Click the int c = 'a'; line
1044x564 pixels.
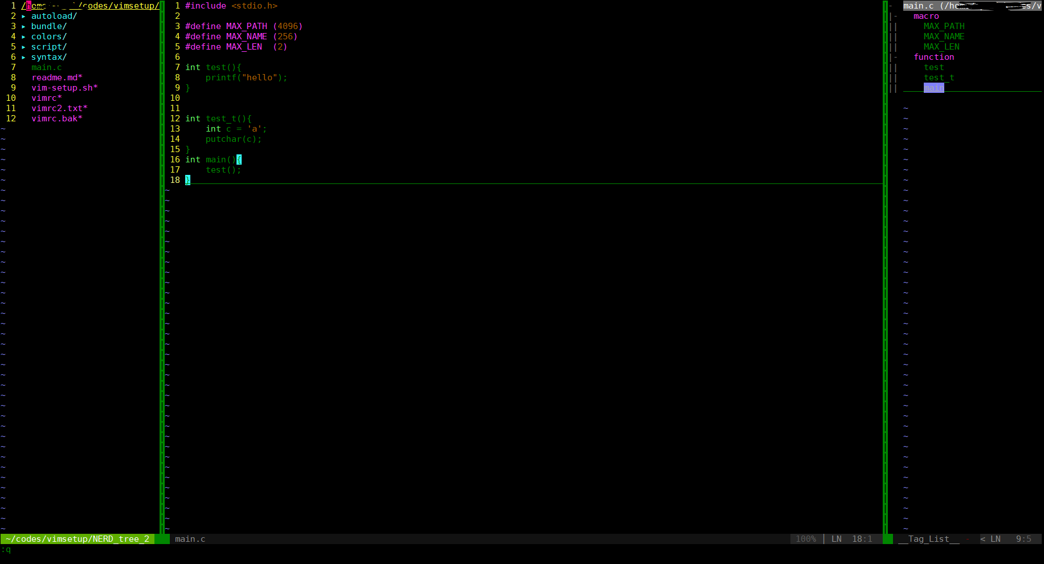(236, 129)
